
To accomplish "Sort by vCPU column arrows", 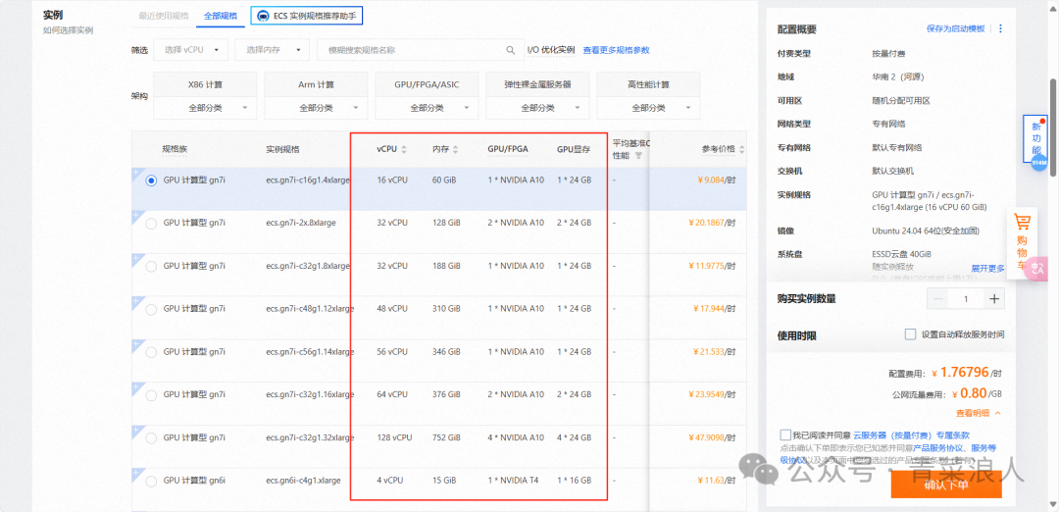I will (x=404, y=150).
